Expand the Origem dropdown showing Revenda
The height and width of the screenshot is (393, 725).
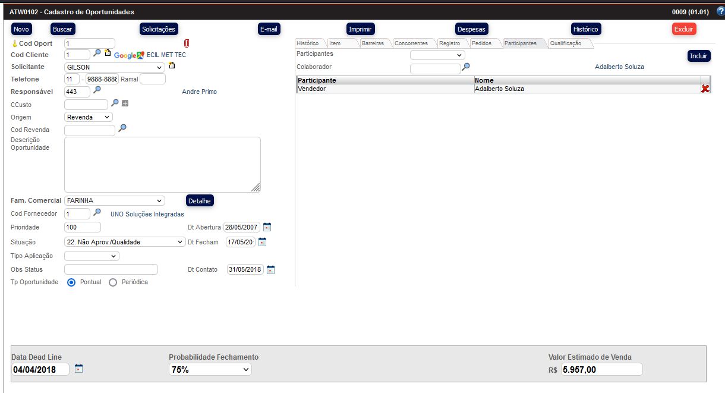pyautogui.click(x=88, y=117)
